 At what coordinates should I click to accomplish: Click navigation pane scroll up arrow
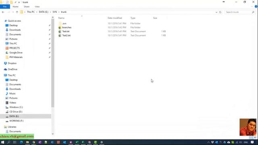pyautogui.click(x=53, y=17)
